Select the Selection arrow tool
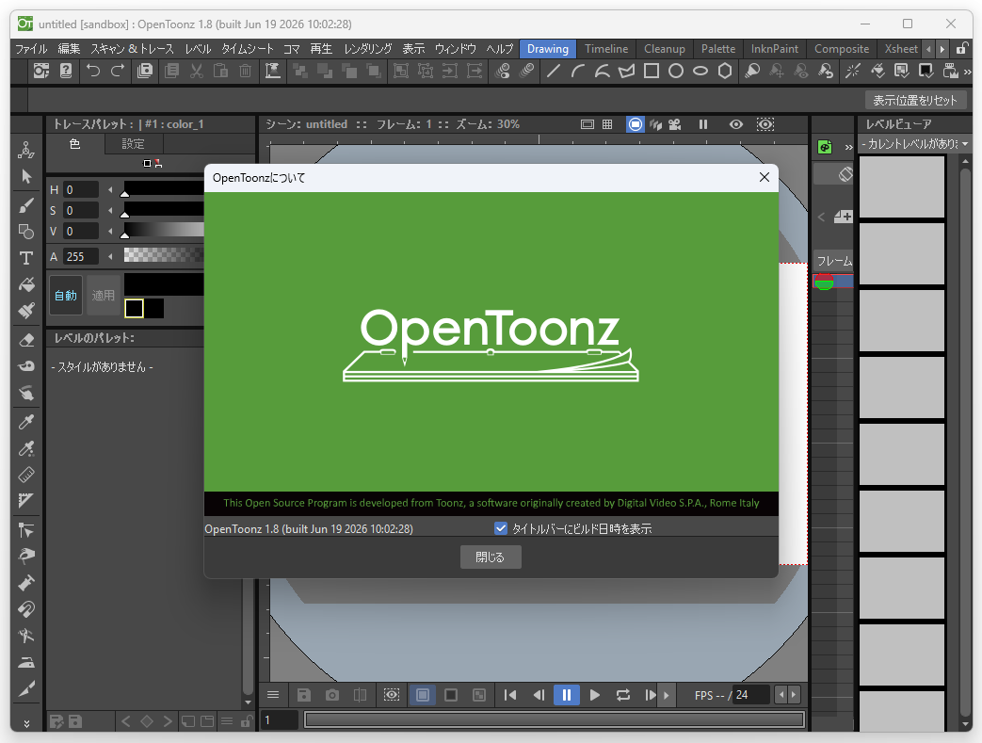 click(25, 177)
